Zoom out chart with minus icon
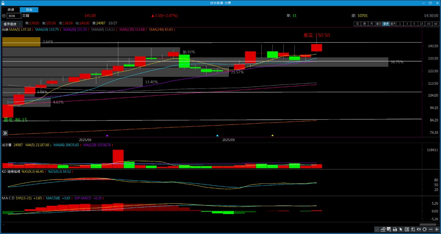This screenshot has height=234, width=441. 431,229
